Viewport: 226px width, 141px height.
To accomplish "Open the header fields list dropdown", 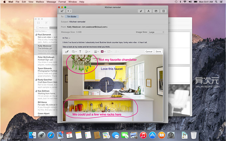I will [x=69, y=11].
